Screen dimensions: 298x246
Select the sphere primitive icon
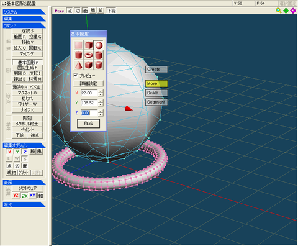pos(99,45)
